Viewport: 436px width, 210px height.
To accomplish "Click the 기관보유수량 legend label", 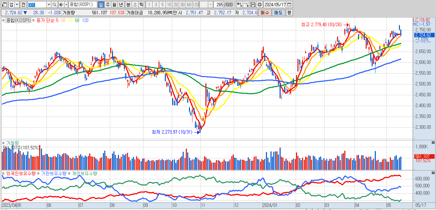I will 53,173.
